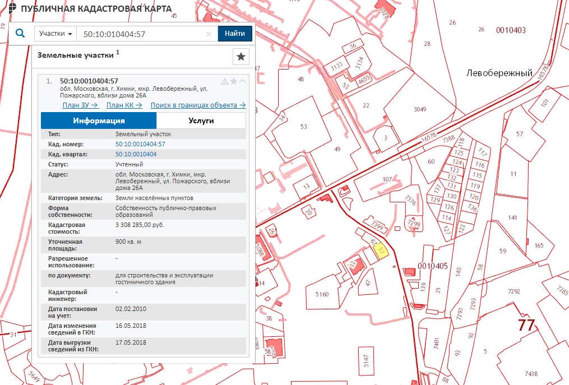569x385 pixels.
Task: Click the quarter label 0010405 on map
Action: 433,266
